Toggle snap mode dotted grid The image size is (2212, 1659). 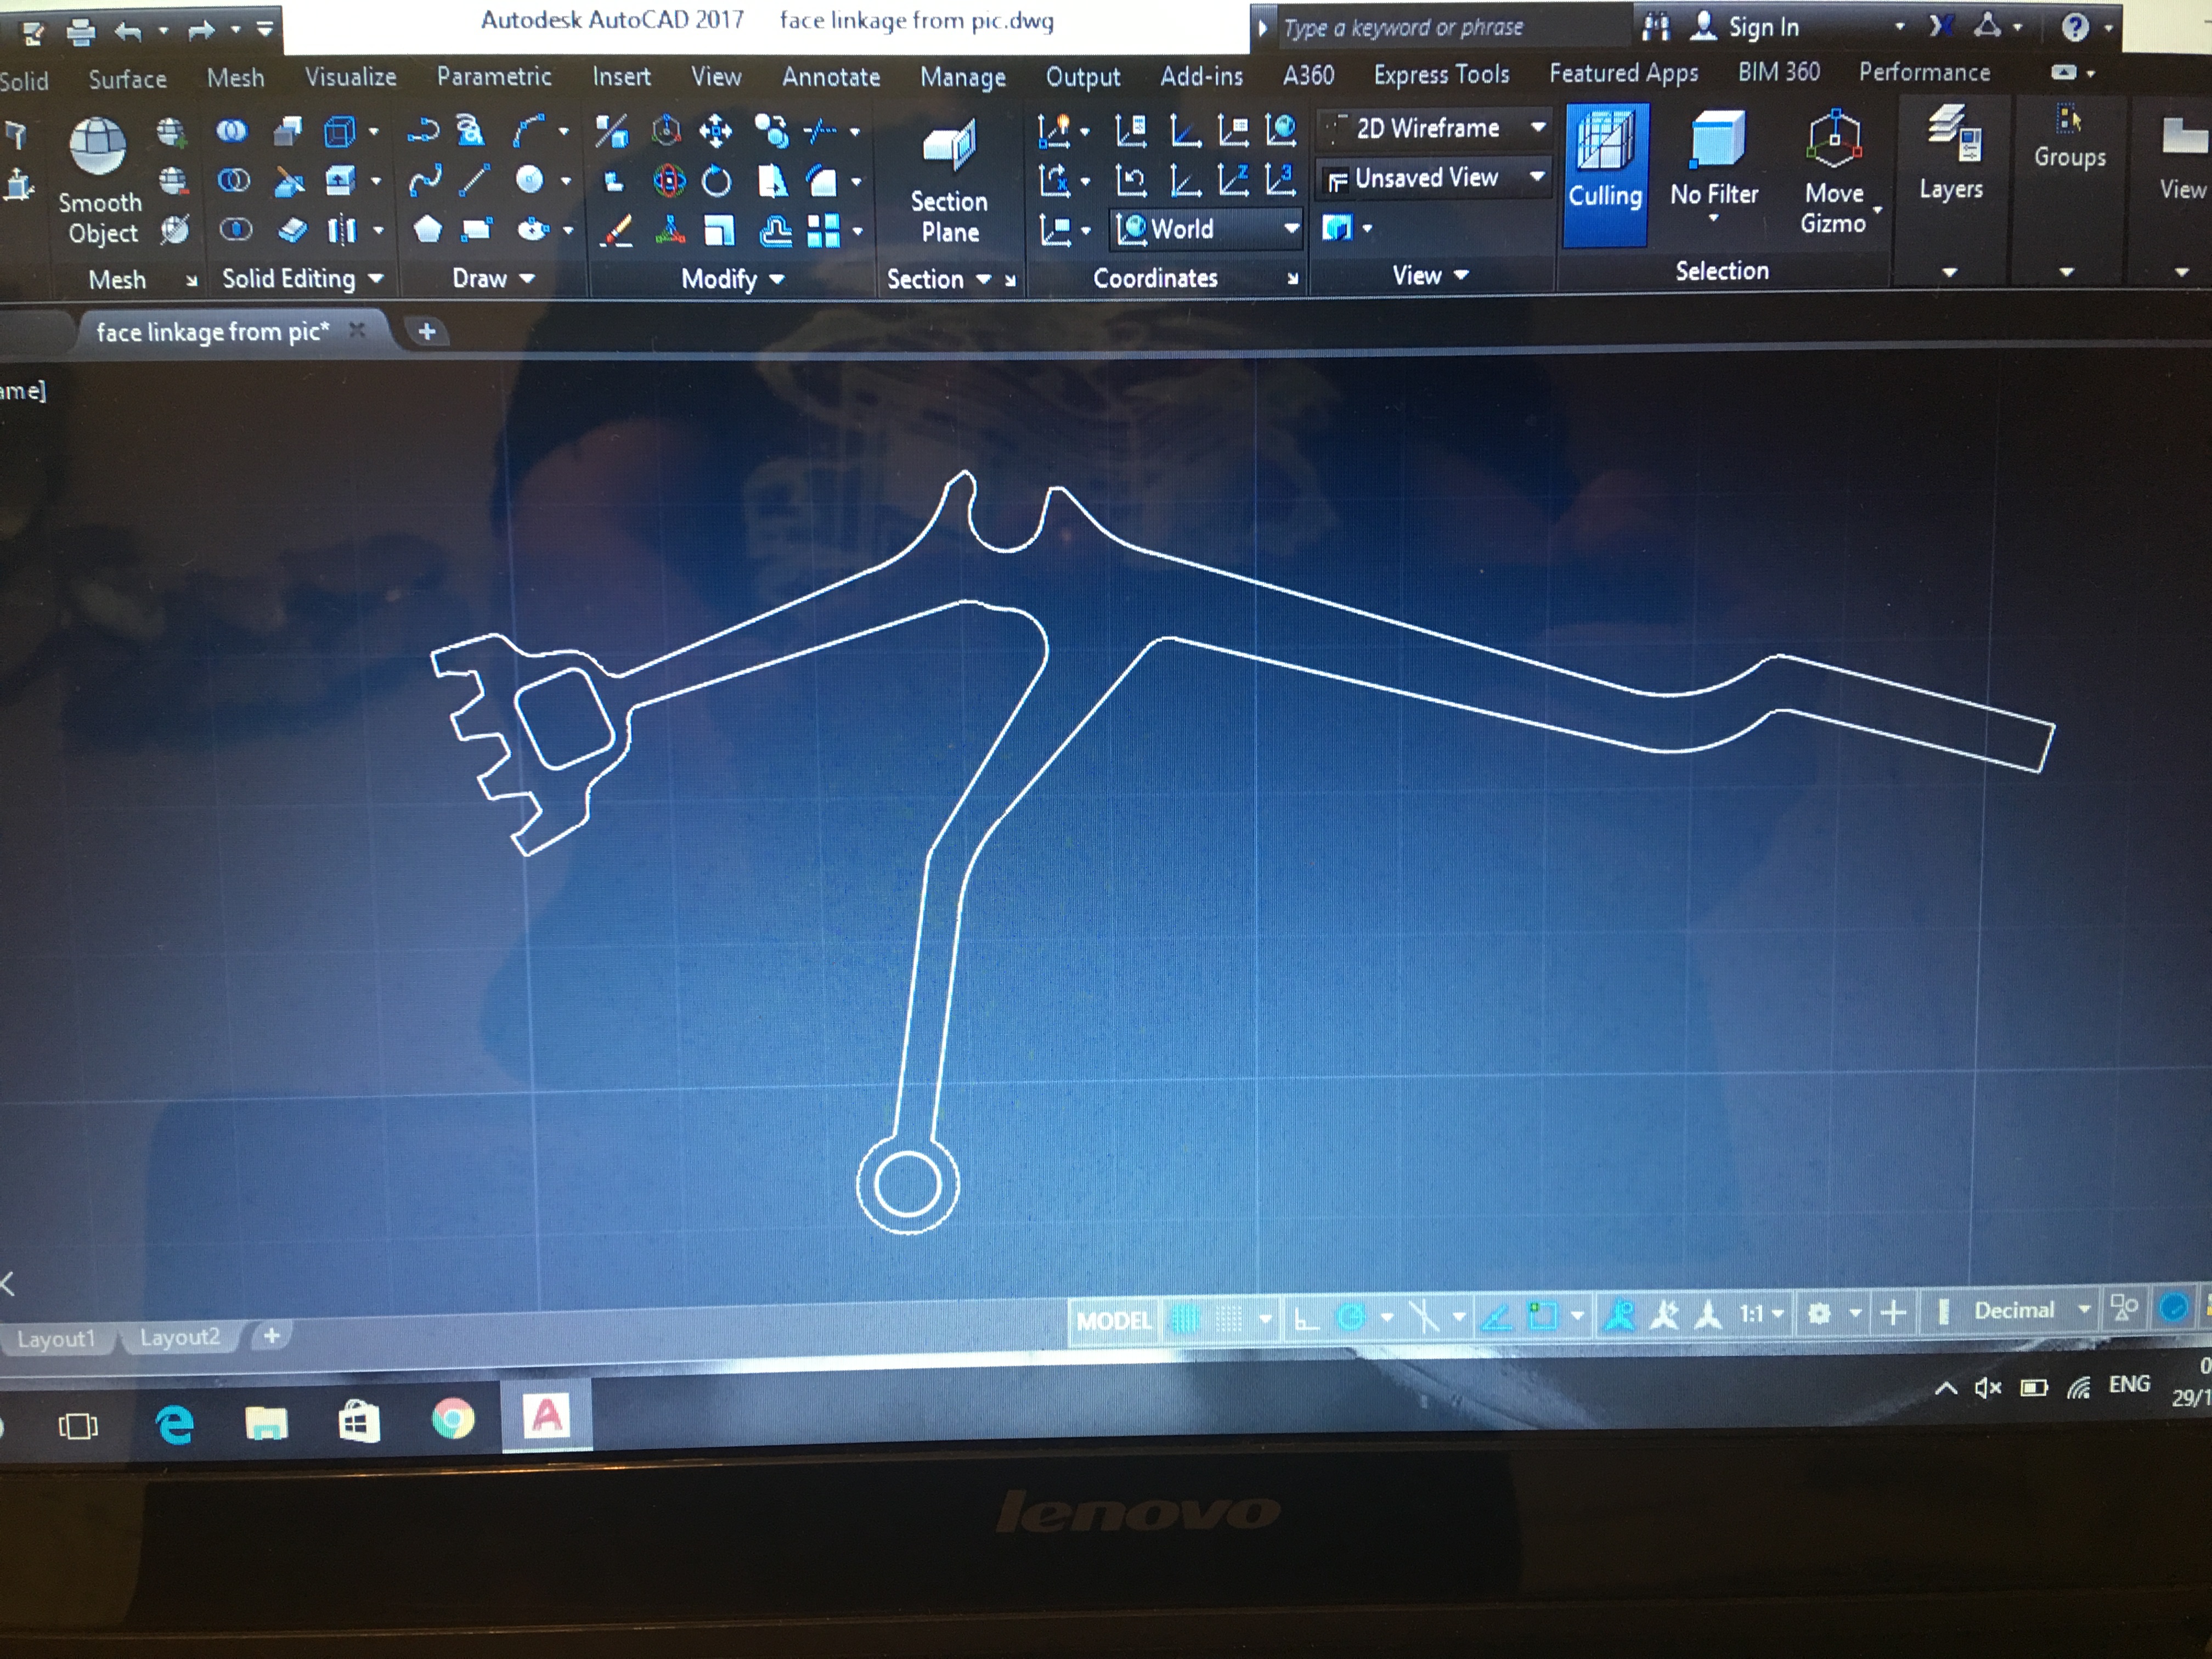coord(1228,1320)
